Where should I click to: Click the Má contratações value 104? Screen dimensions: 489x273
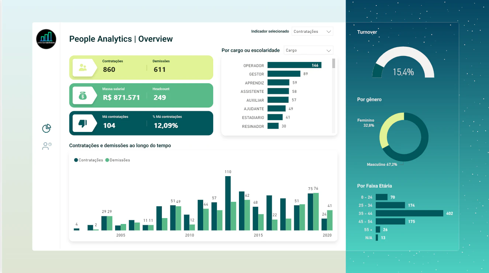pyautogui.click(x=109, y=125)
